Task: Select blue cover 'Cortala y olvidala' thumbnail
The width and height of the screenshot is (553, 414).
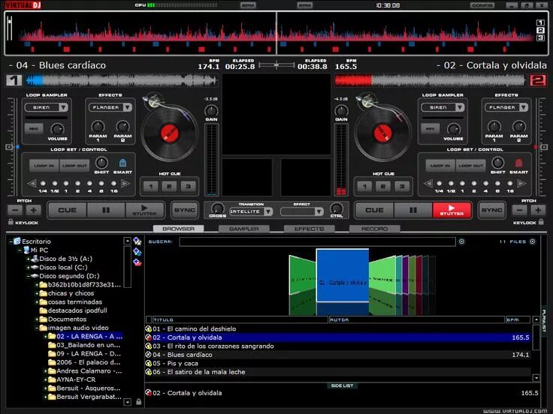Action: coord(343,276)
